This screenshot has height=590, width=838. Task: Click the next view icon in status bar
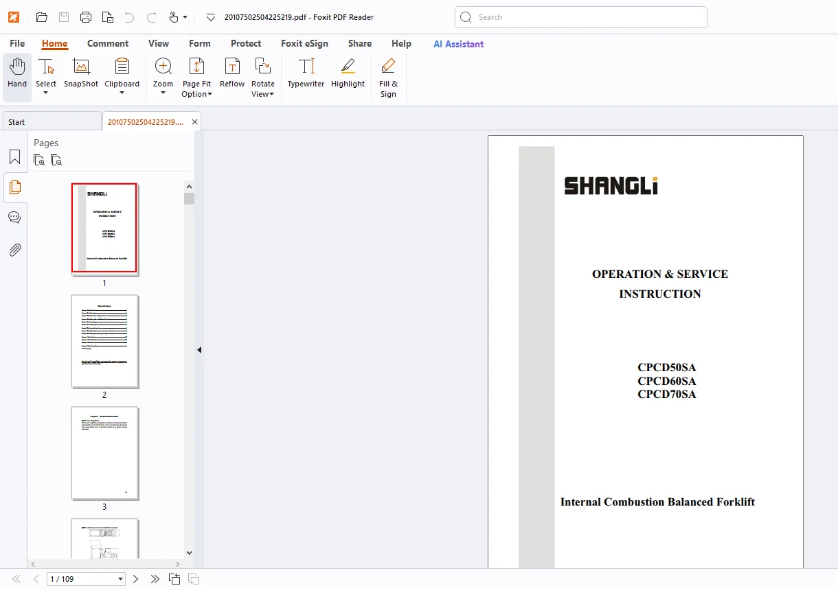pos(194,579)
